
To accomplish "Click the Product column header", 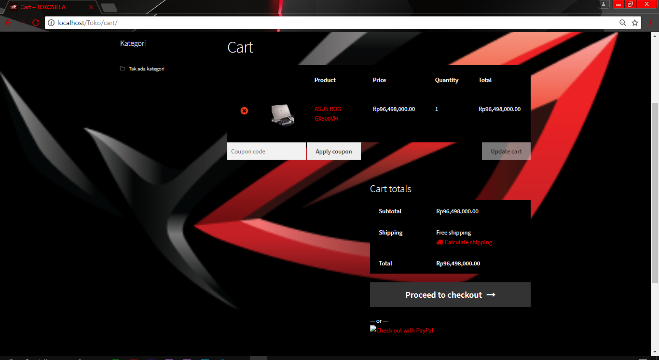I will [325, 80].
